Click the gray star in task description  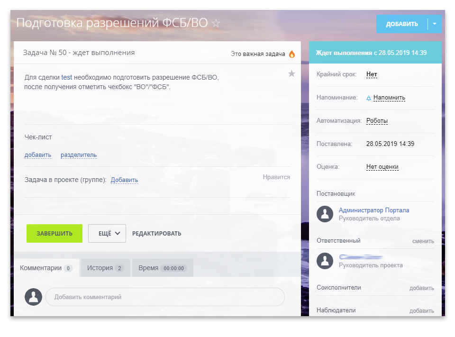(291, 73)
